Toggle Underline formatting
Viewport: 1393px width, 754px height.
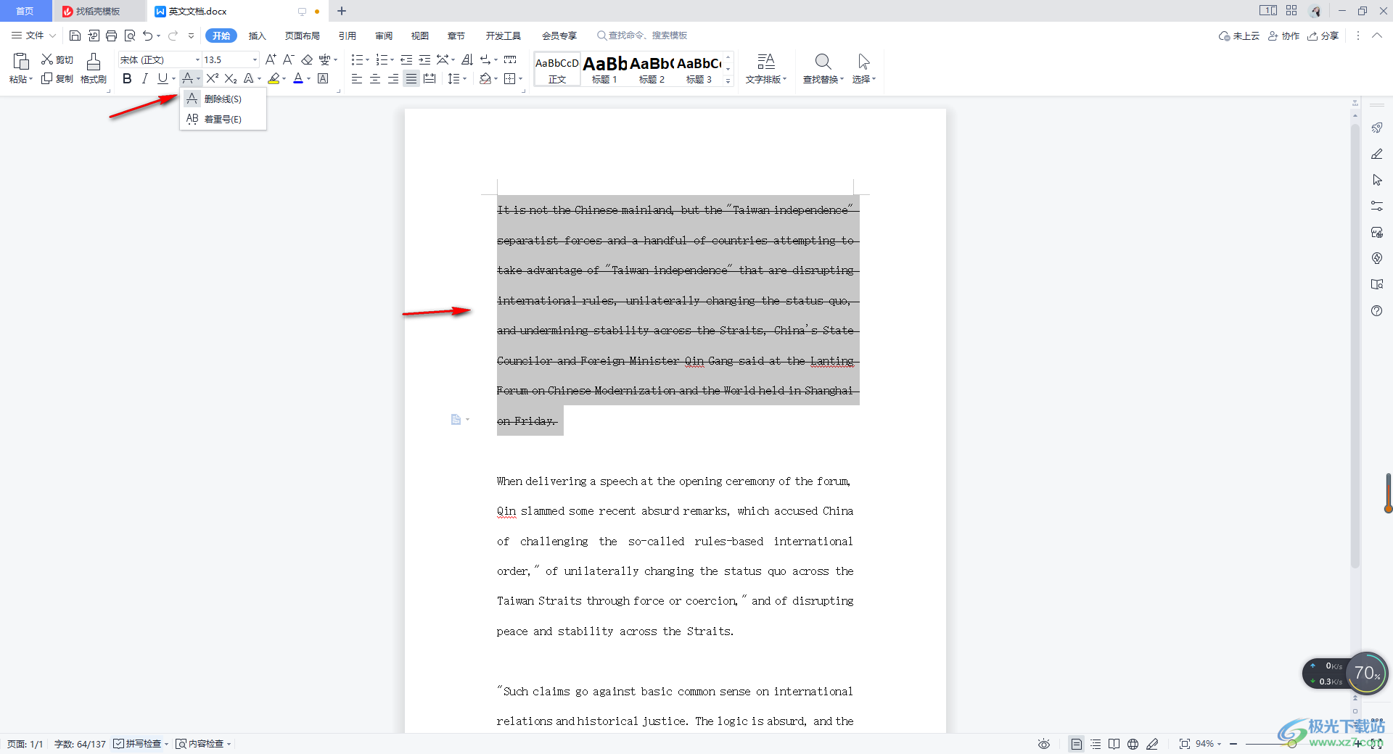[x=163, y=78]
